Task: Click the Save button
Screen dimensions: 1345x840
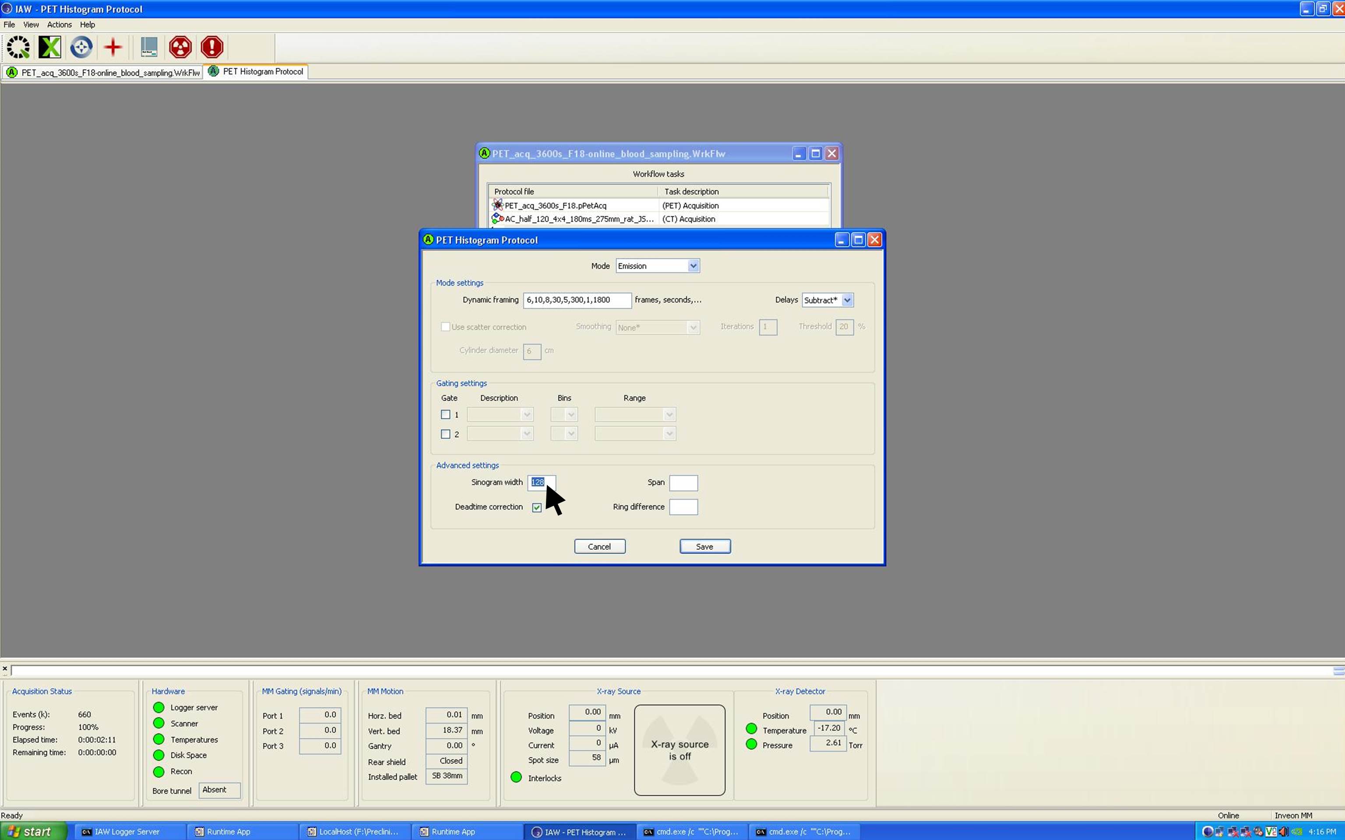Action: [704, 547]
